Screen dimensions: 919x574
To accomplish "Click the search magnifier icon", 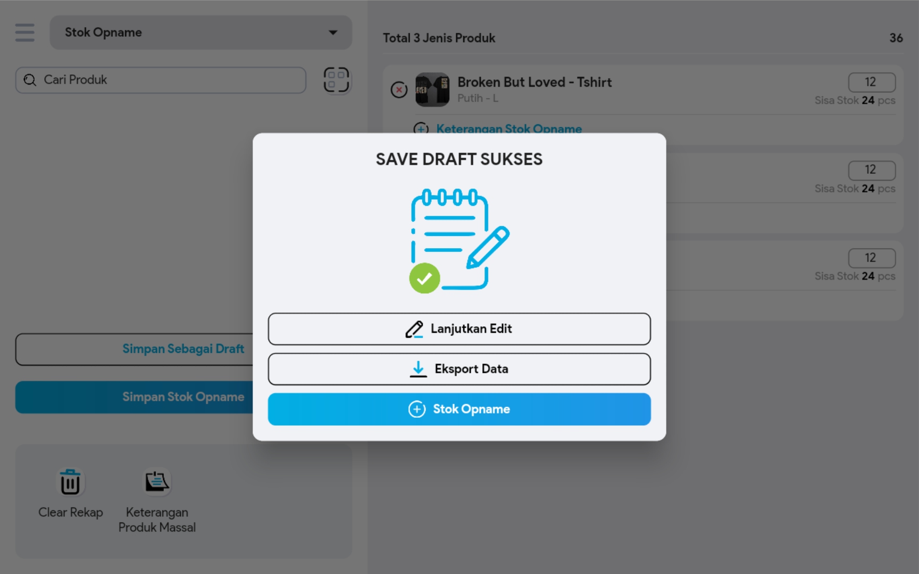I will pos(30,80).
